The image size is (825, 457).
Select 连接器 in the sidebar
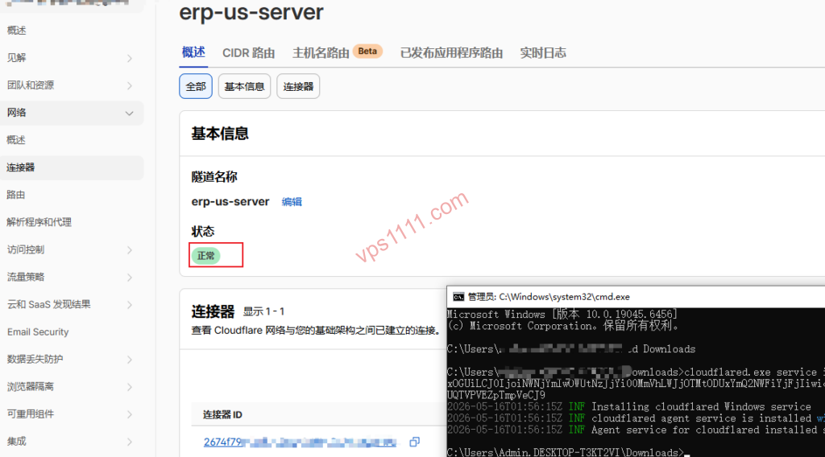point(72,167)
